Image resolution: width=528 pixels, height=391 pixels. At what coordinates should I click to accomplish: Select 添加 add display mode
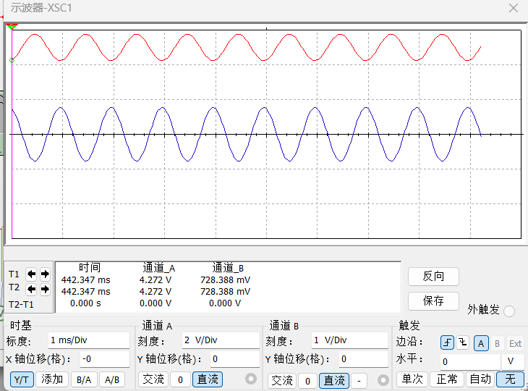(52, 379)
